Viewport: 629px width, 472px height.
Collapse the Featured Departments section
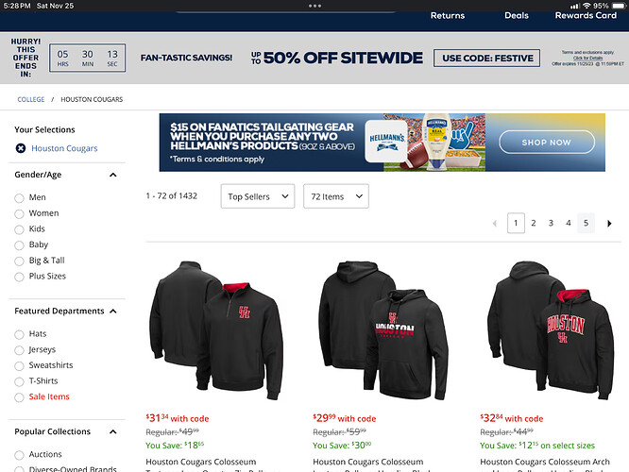(x=113, y=312)
